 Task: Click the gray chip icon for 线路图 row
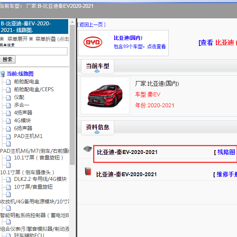point(88,149)
